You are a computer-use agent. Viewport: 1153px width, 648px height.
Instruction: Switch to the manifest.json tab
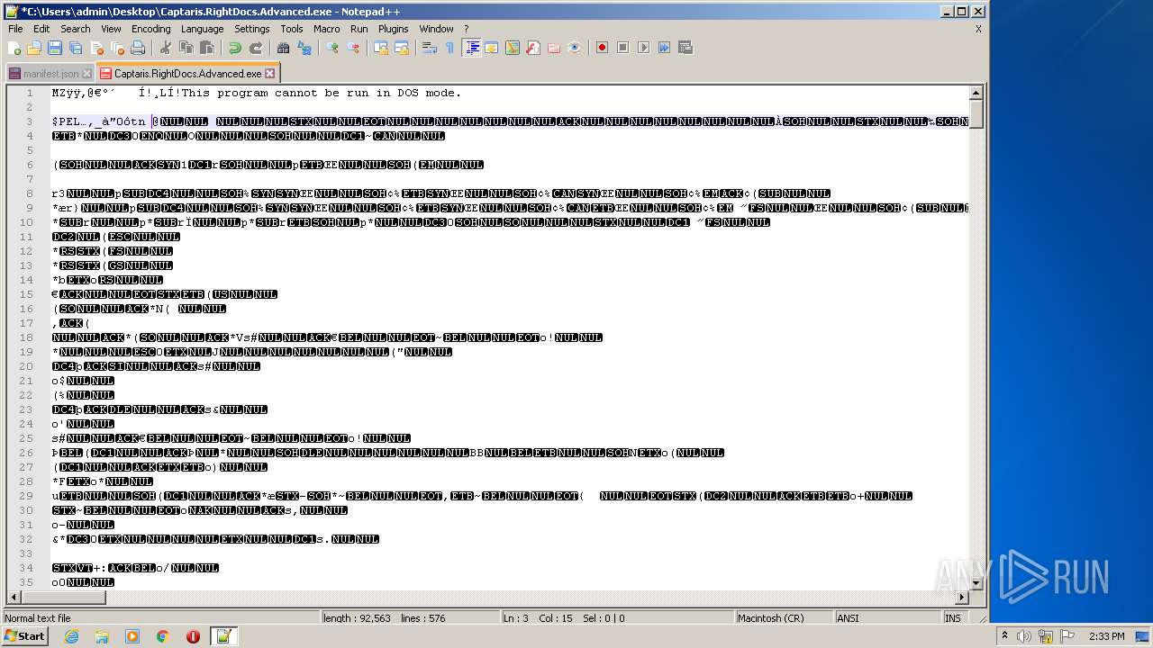coord(50,74)
